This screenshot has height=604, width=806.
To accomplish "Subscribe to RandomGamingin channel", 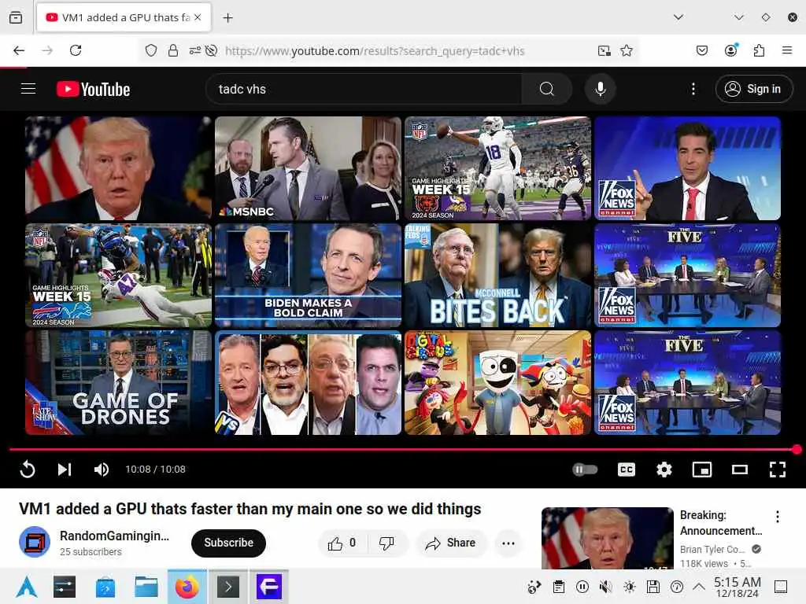I will coord(228,543).
